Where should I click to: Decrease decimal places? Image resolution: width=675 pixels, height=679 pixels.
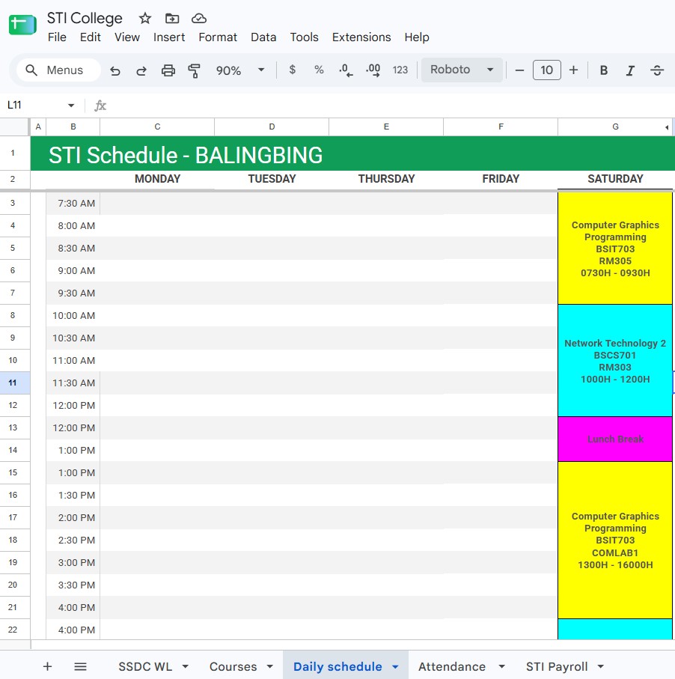346,70
